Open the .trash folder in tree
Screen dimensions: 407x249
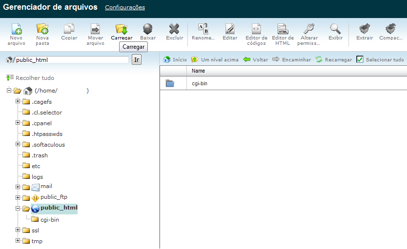coord(40,155)
